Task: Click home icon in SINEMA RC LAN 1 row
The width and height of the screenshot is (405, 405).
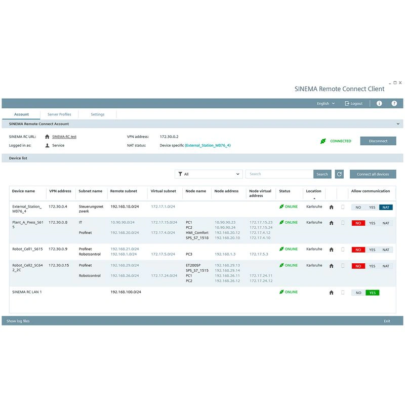Action: click(x=332, y=293)
